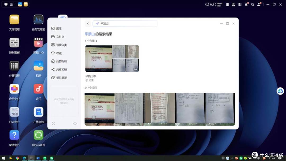The width and height of the screenshot is (286, 161).
Task: Switch to the running album app in top bar
Action: [20, 5]
